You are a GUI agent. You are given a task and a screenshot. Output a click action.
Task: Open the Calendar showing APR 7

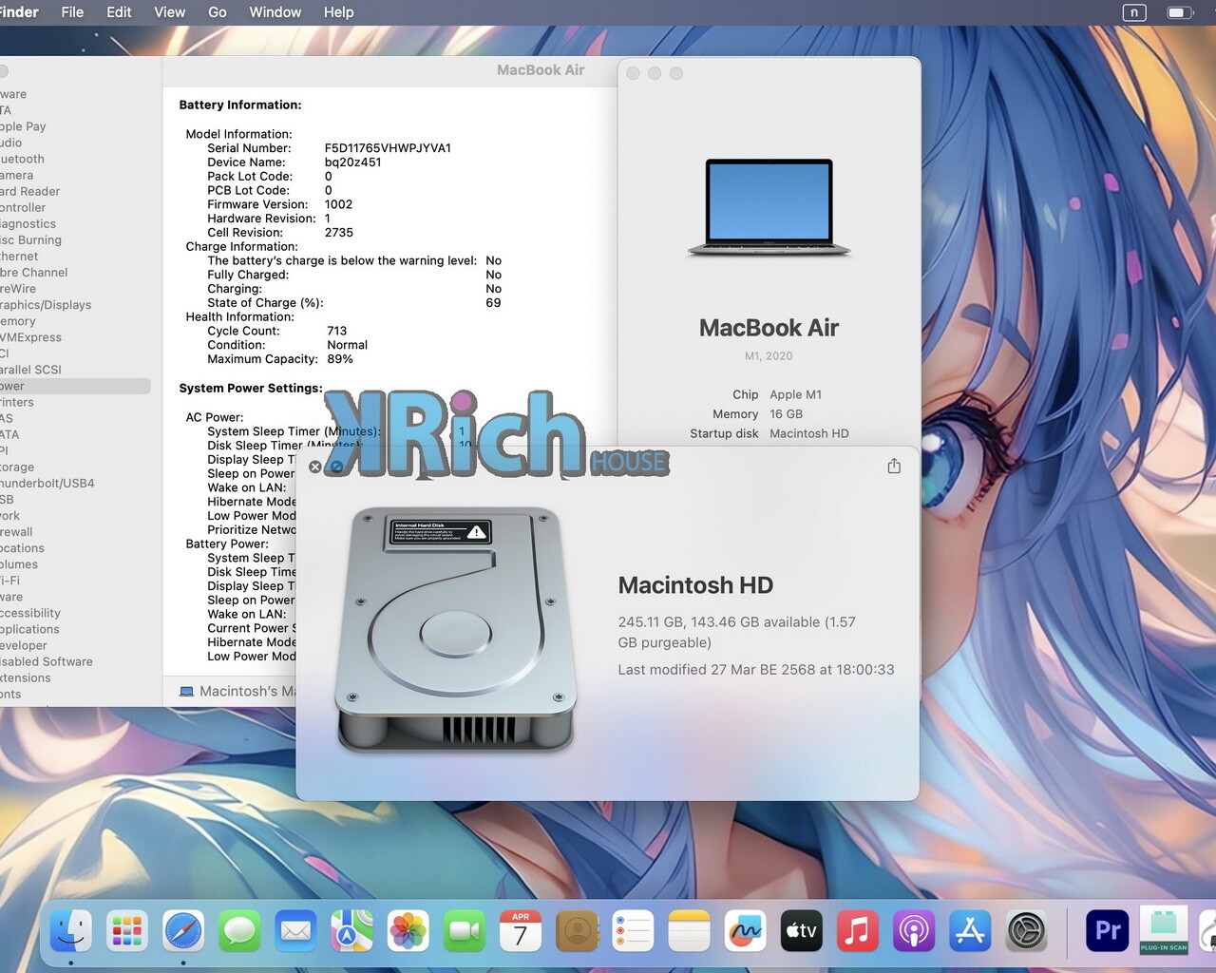(521, 930)
